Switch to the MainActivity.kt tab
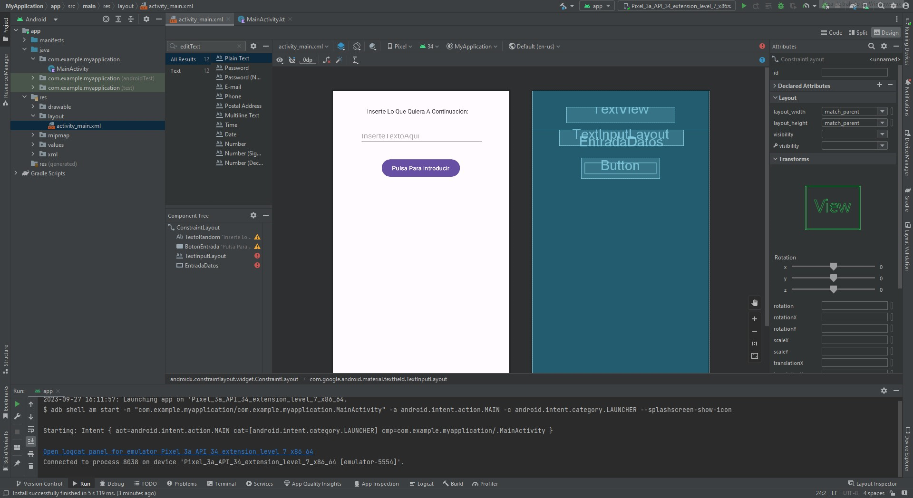 (265, 19)
